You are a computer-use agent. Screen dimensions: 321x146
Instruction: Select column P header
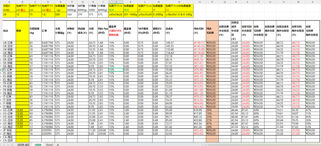[212, 2]
